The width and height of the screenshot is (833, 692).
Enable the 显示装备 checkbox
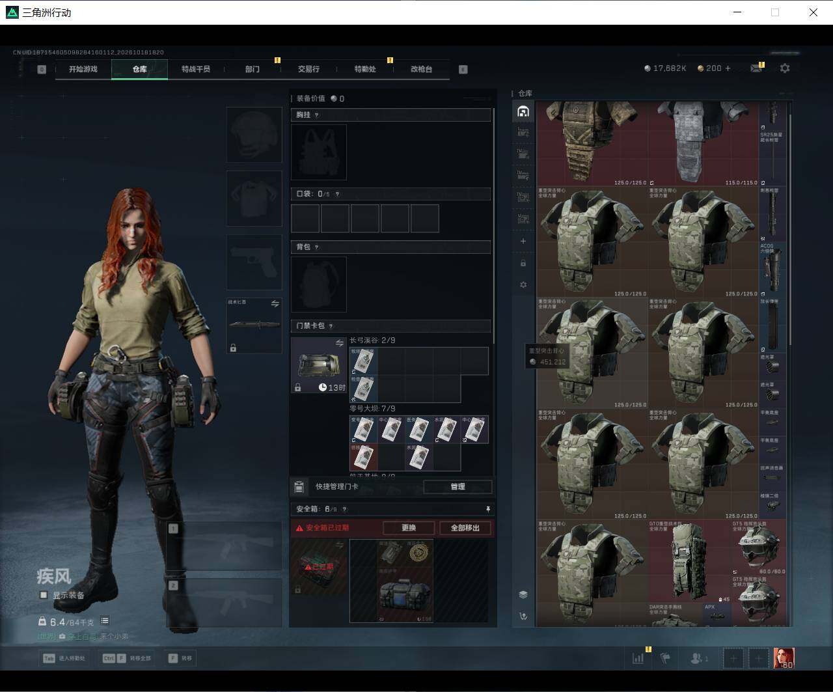pyautogui.click(x=44, y=595)
